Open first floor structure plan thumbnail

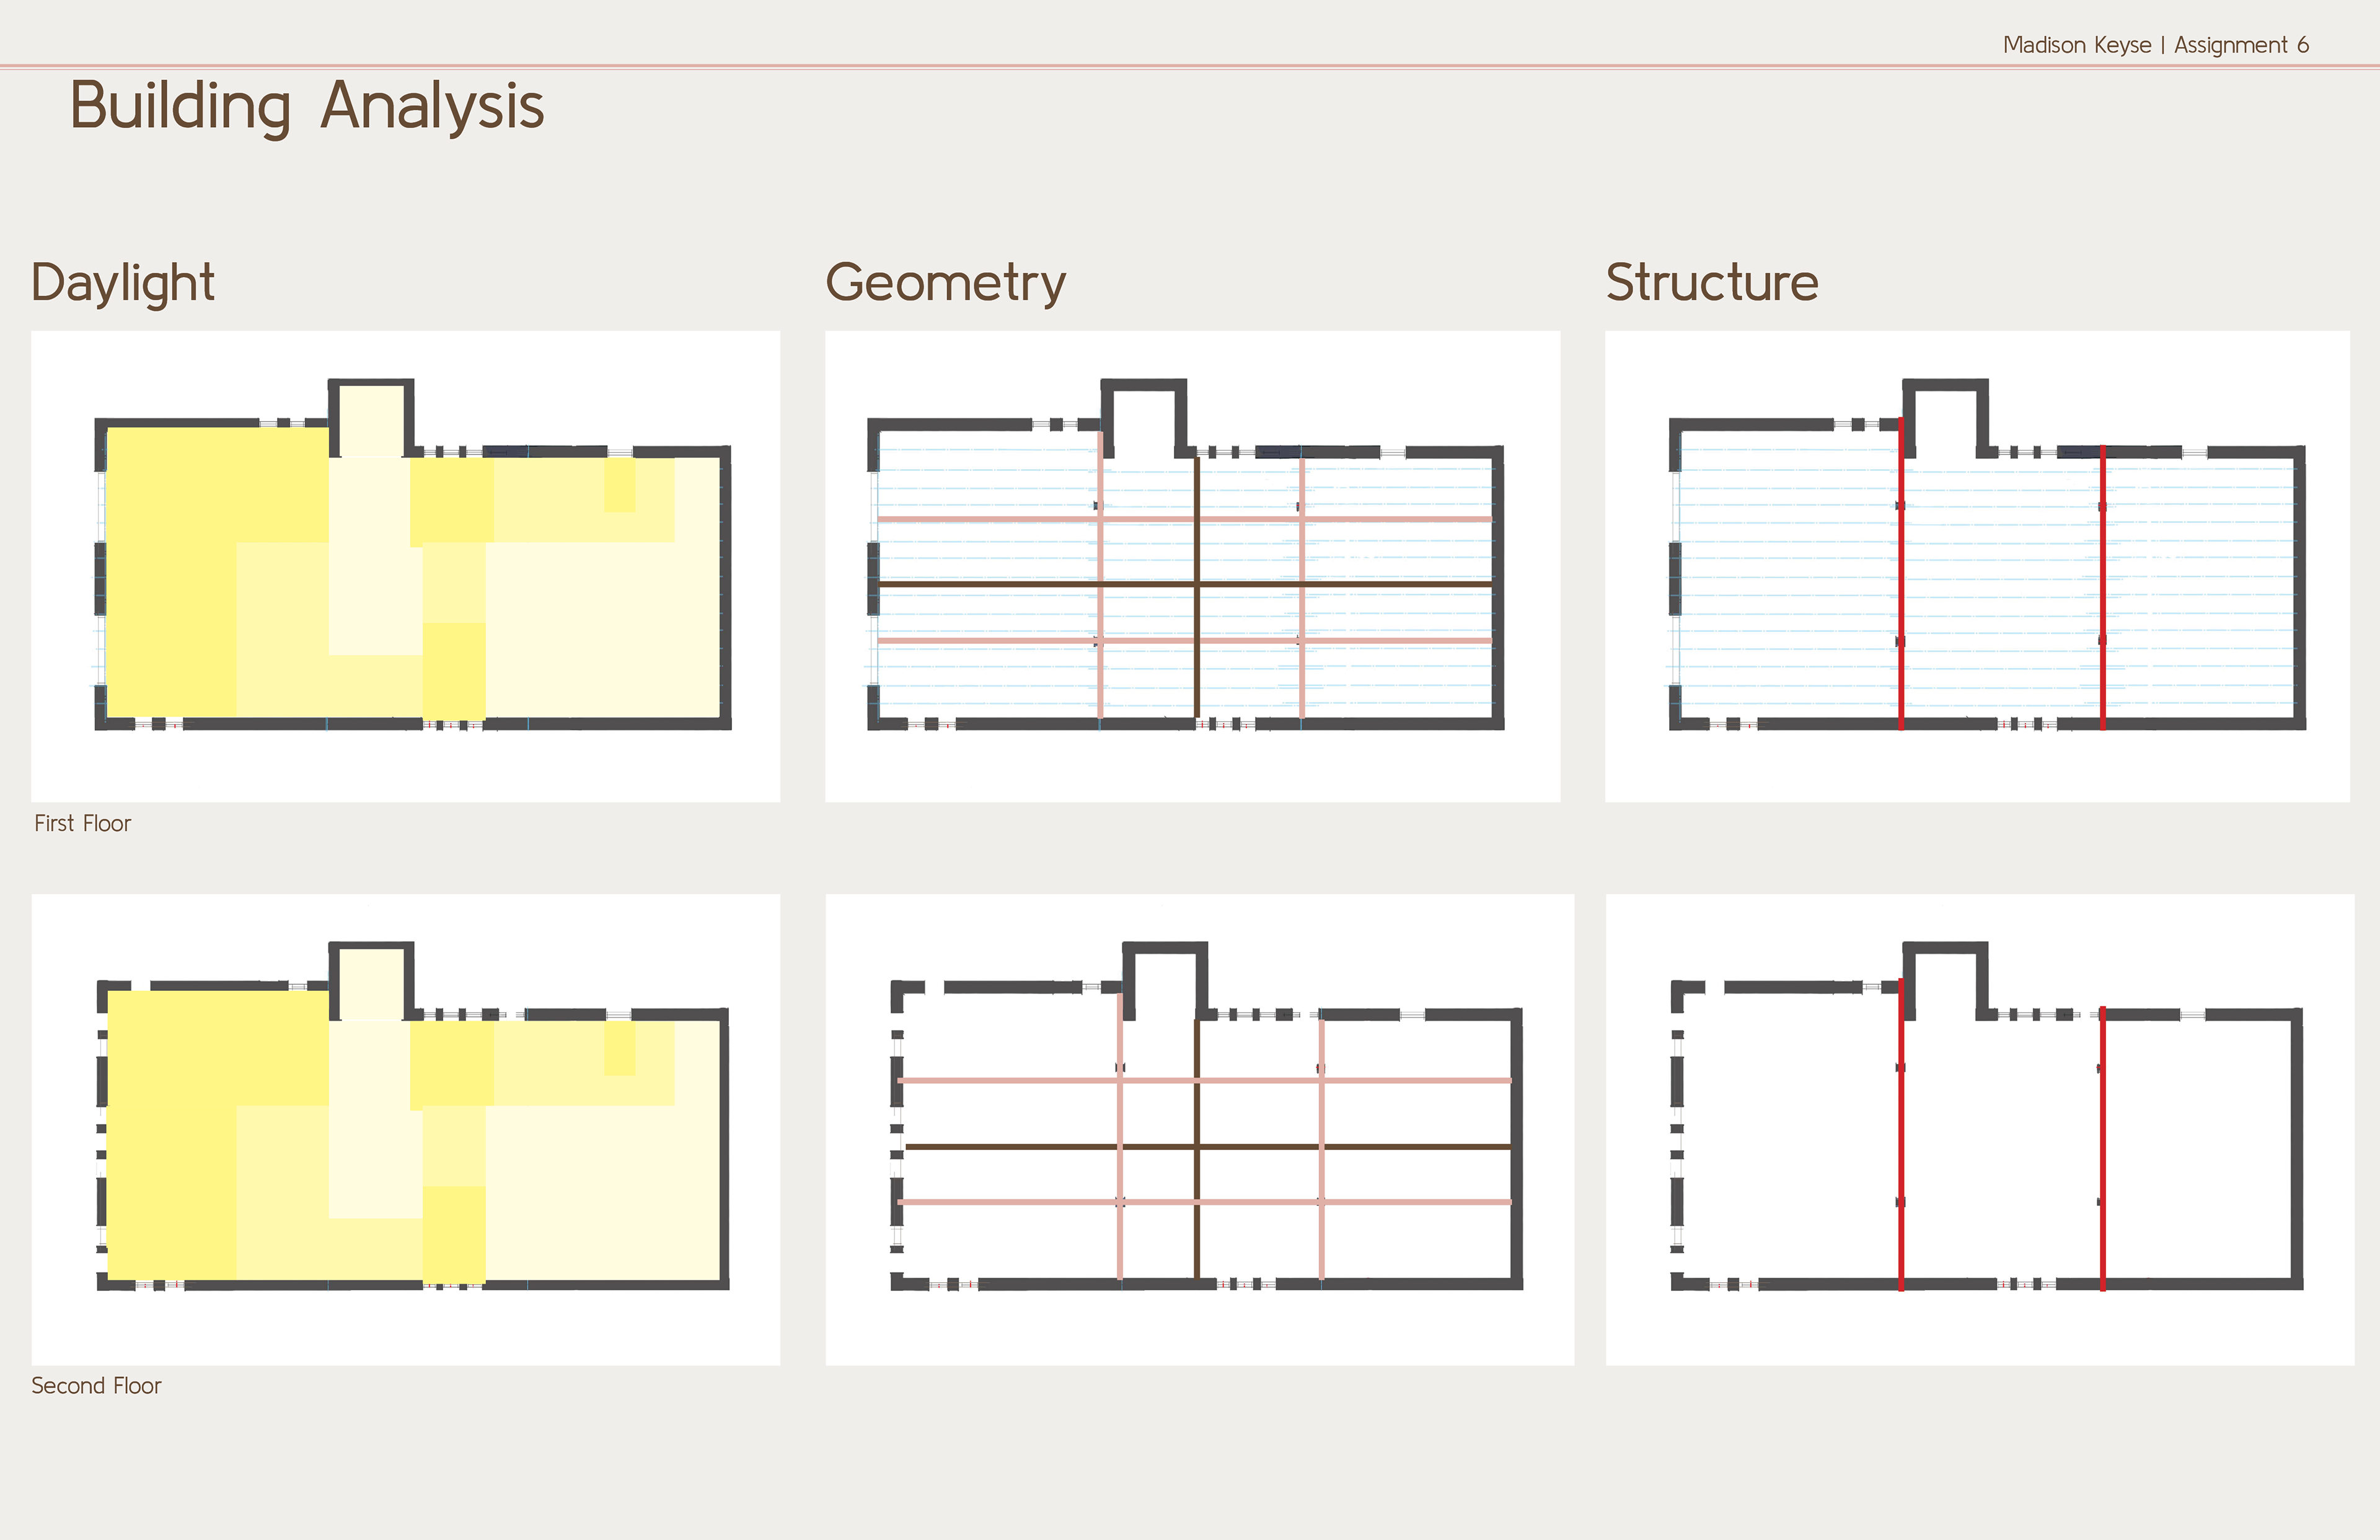pyautogui.click(x=1977, y=566)
